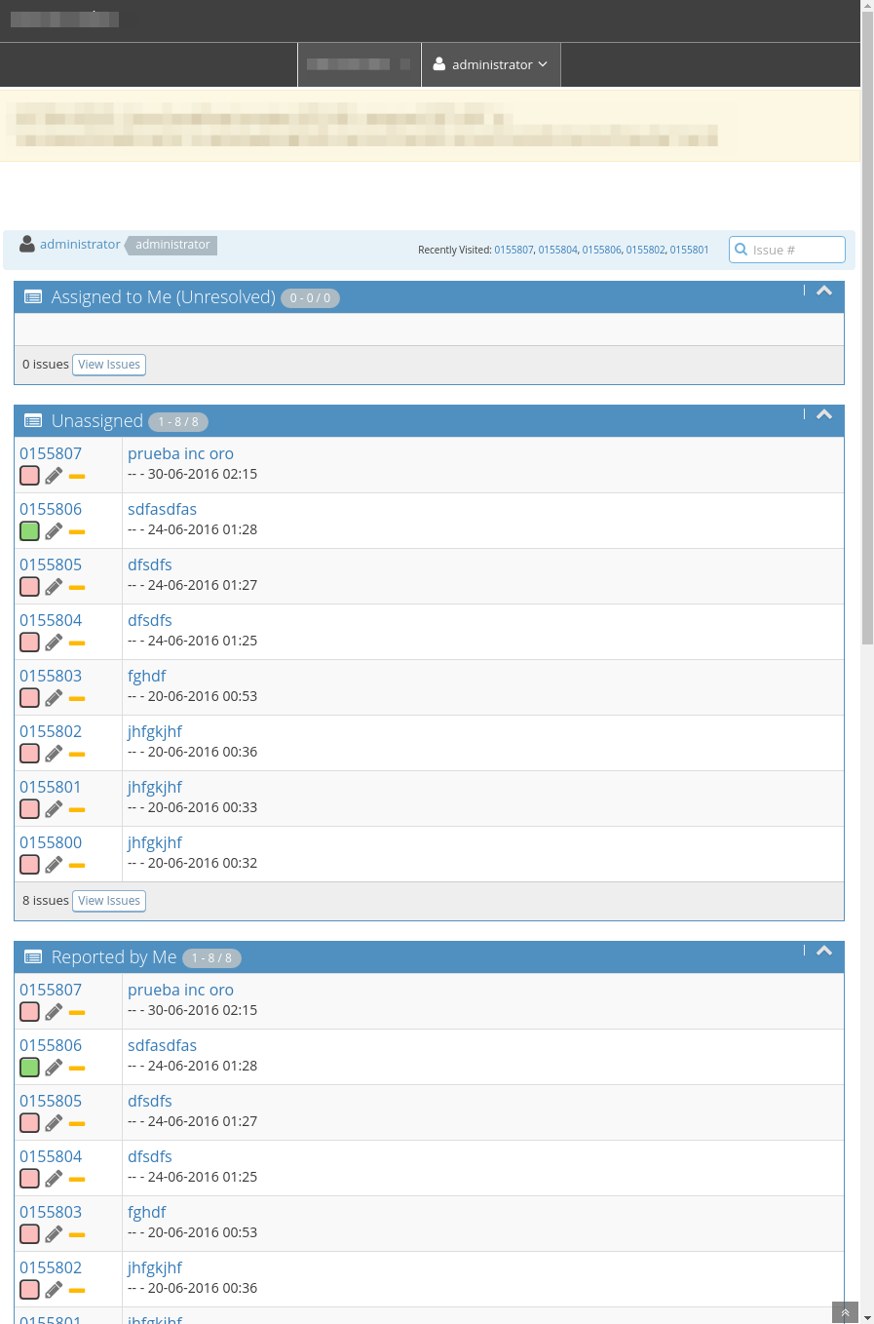
Task: Collapse the Assigned to Me panel
Action: pos(824,291)
